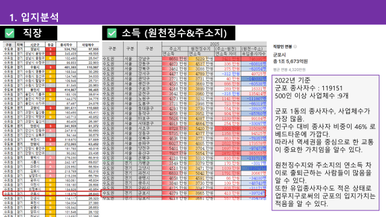386x217 pixels.
Task: Click the 4373 만원 cell for 노원구
Action: point(175,99)
